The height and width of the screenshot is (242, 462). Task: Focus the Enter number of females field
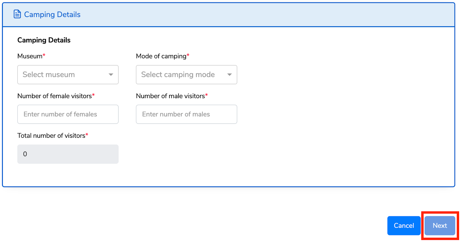tap(68, 114)
